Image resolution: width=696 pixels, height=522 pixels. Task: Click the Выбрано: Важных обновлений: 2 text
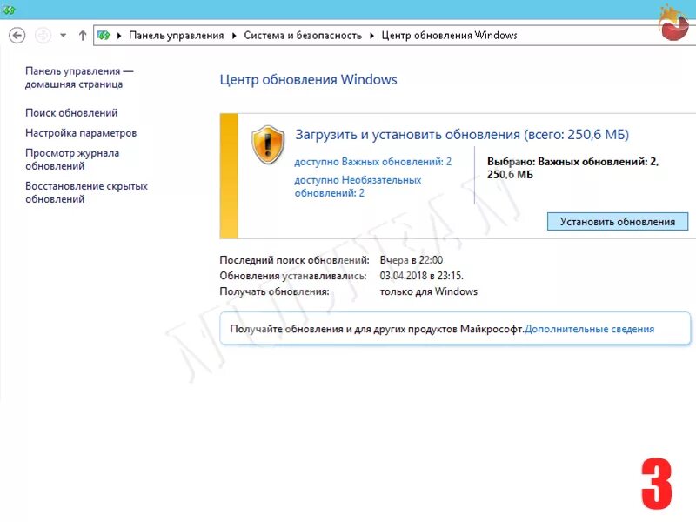573,168
